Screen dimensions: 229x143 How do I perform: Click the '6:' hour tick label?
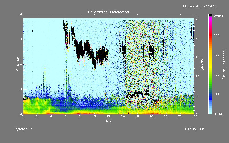[66, 116]
